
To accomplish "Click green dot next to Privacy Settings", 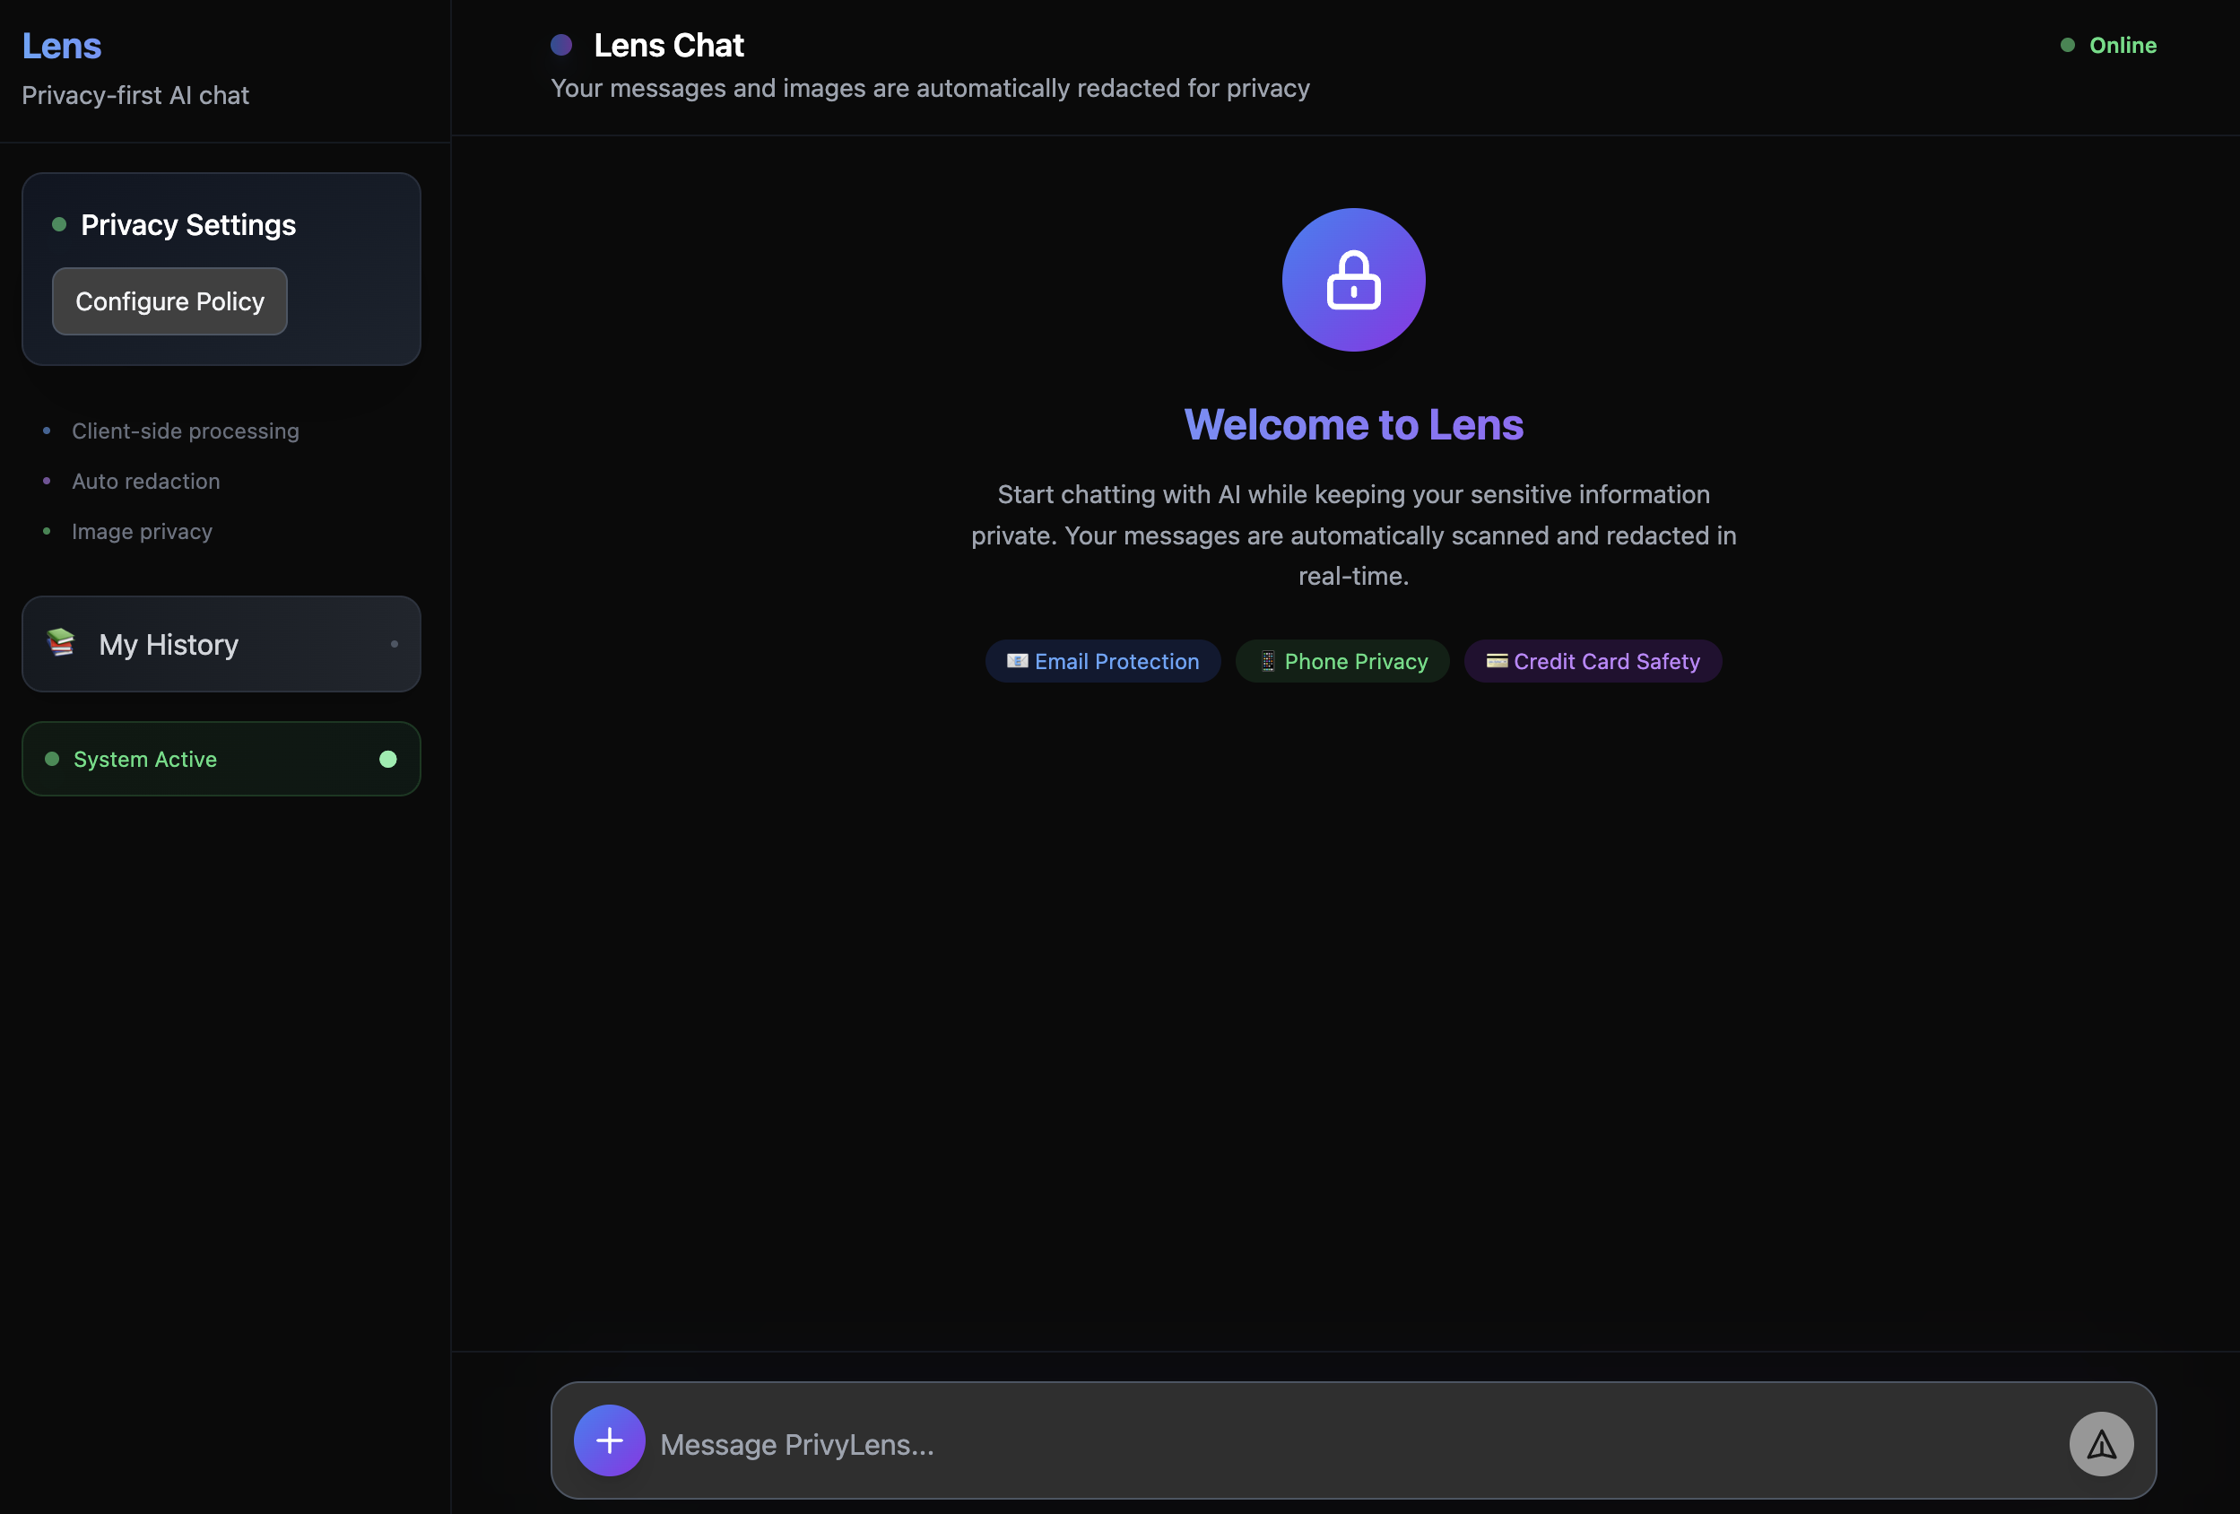I will 59,225.
